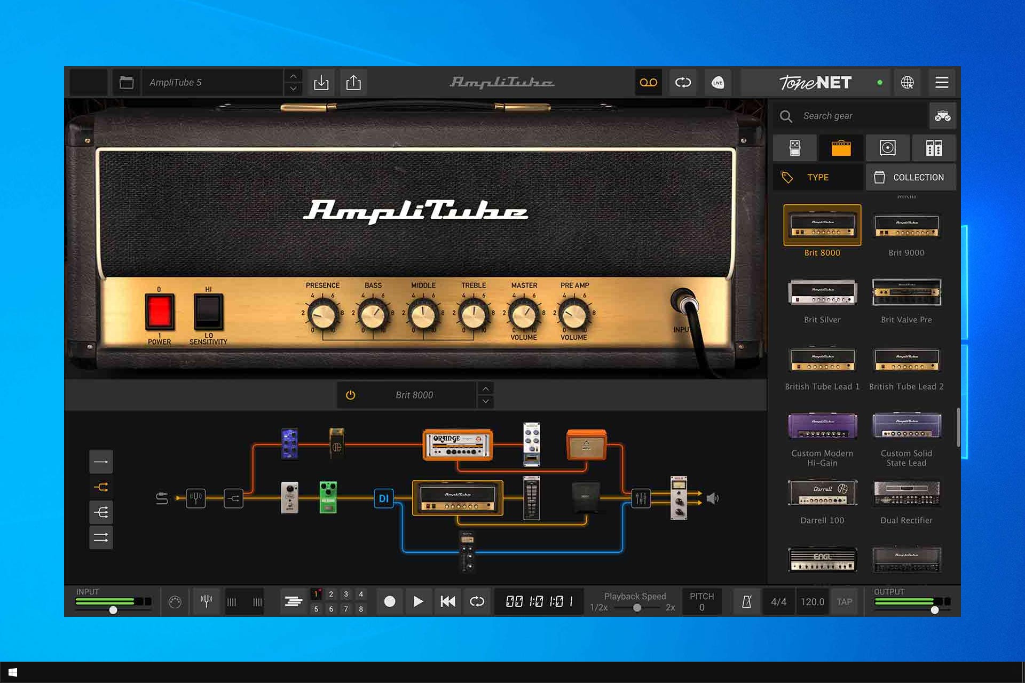Viewport: 1025px width, 683px height.
Task: Toggle the red POWER switch on amp
Action: (160, 312)
